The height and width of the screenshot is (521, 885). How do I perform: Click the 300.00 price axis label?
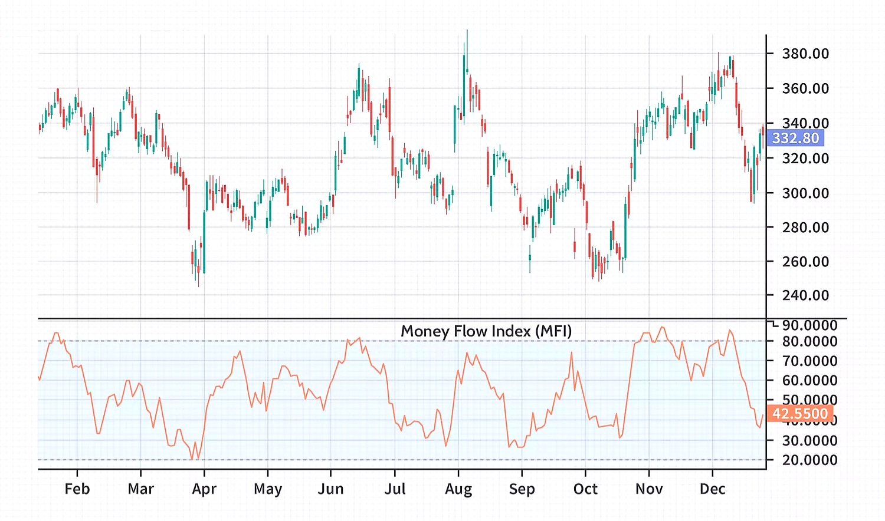805,193
